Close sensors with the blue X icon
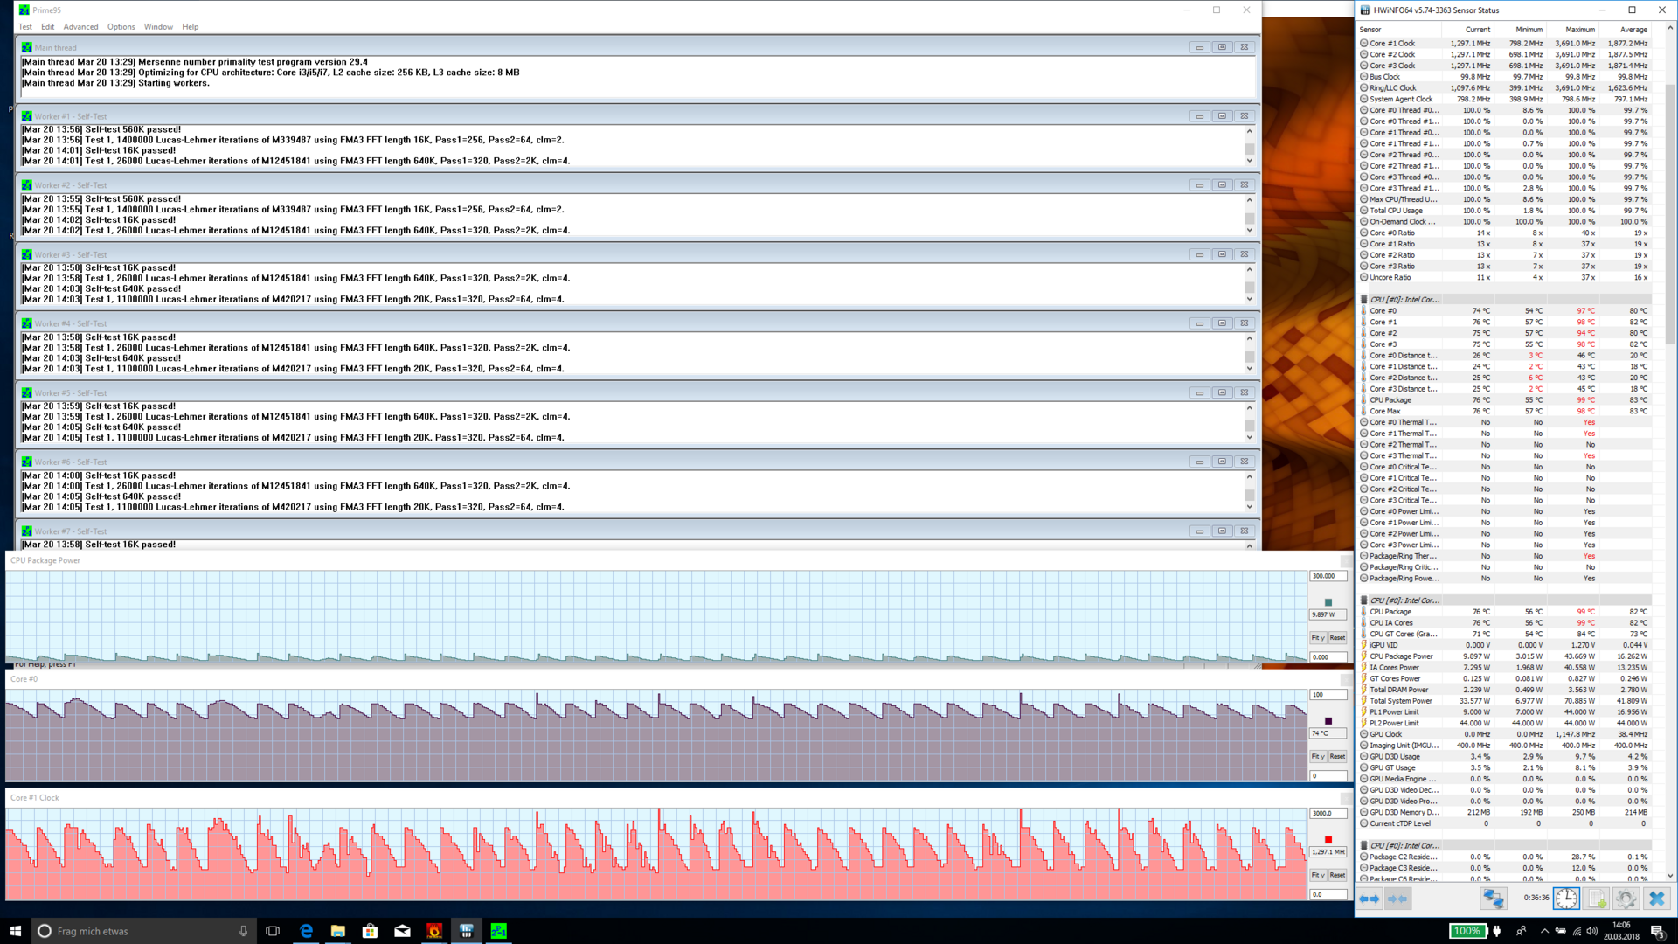This screenshot has height=944, width=1678. (x=1656, y=899)
